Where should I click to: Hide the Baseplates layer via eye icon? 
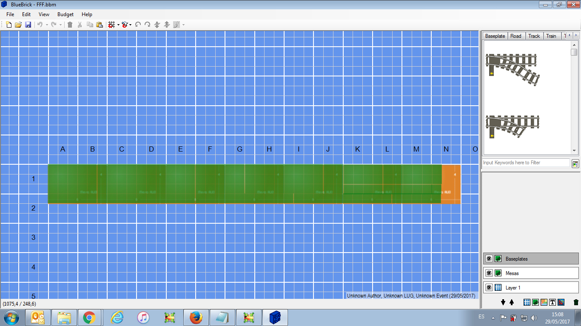click(489, 259)
